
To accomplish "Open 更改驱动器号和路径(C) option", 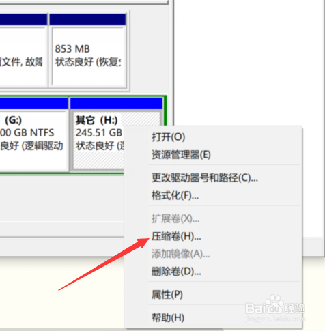I will coord(205,178).
